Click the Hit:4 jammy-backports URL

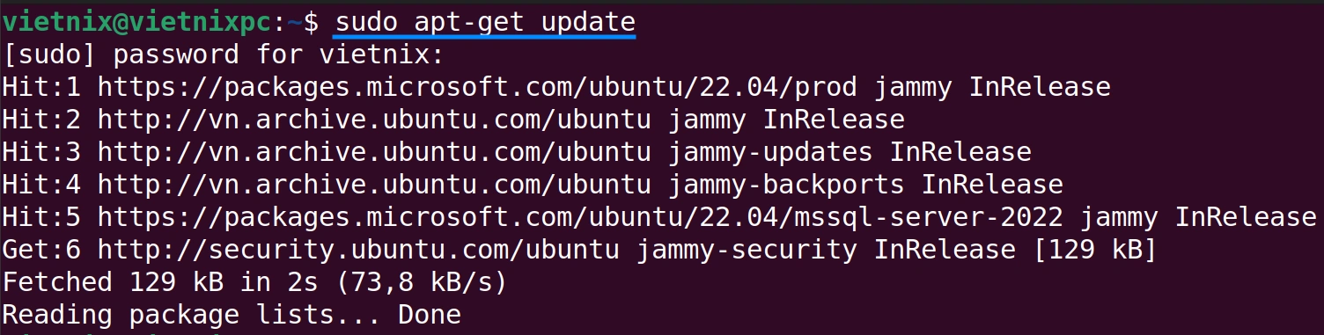373,185
